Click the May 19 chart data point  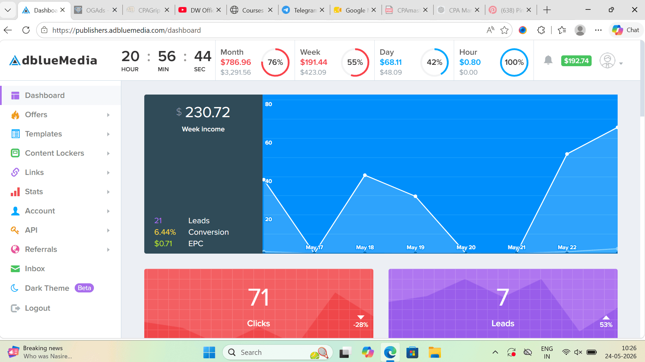tap(415, 196)
